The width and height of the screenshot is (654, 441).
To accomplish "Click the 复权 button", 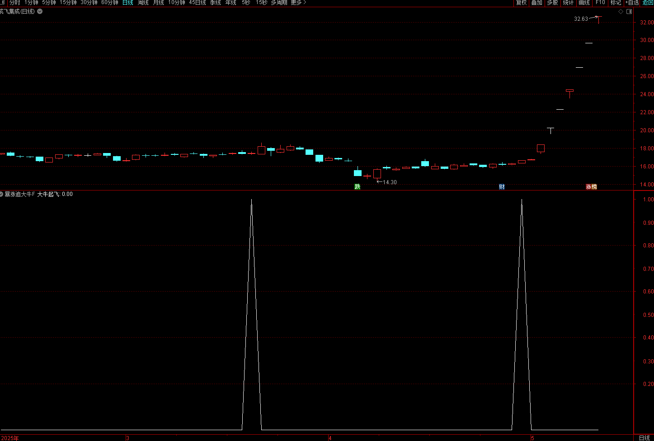I will (x=522, y=3).
